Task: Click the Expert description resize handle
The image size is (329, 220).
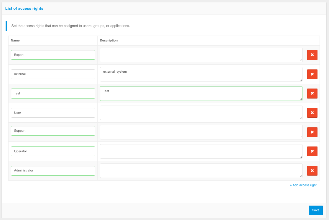Action: click(x=301, y=61)
